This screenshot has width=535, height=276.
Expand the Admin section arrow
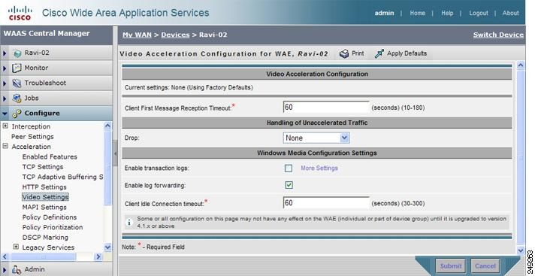click(5, 269)
